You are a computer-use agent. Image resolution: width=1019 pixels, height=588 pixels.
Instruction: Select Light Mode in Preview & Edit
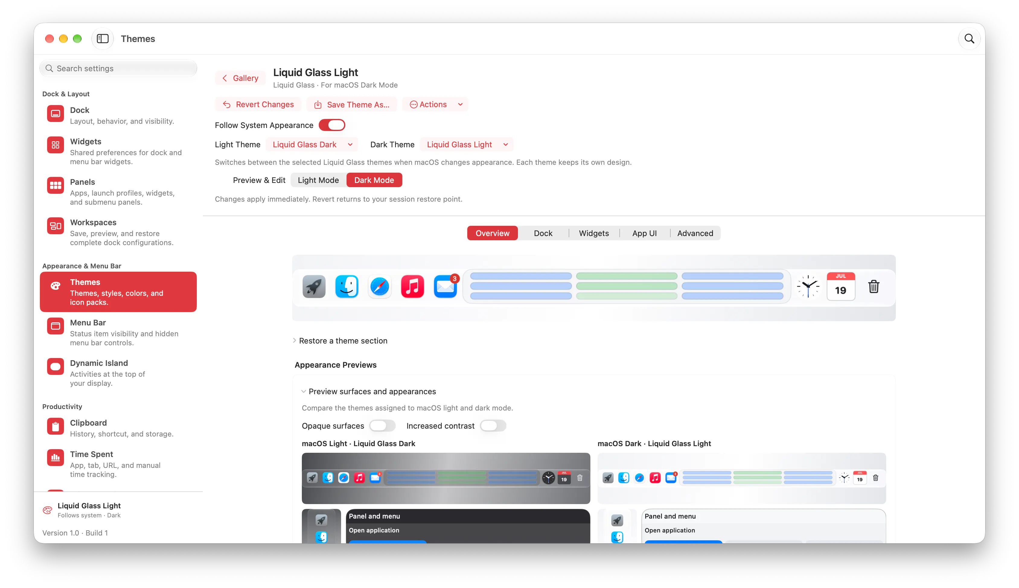(x=318, y=180)
